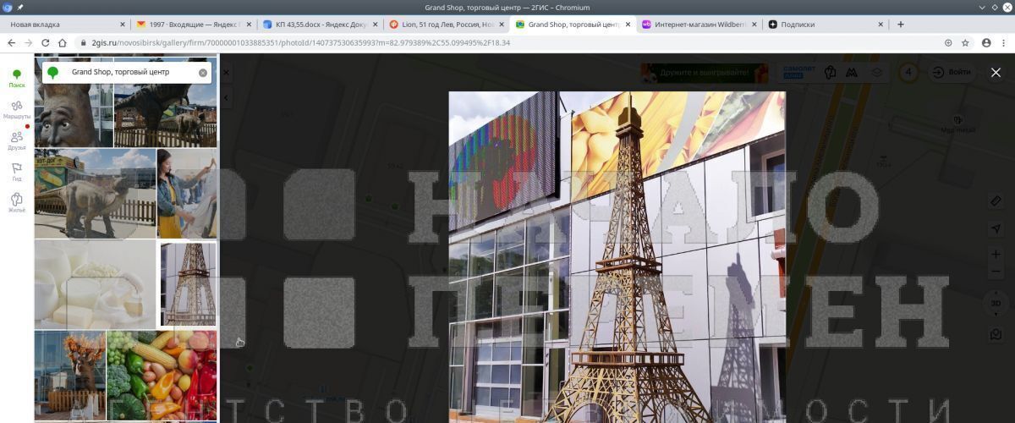The width and height of the screenshot is (1015, 423).
Task: Select the Поиск (Search) sidebar icon
Action: pos(17,78)
